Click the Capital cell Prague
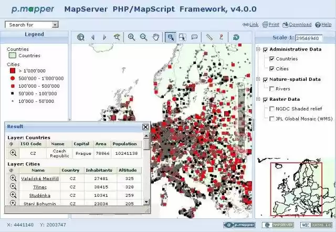 coord(83,153)
